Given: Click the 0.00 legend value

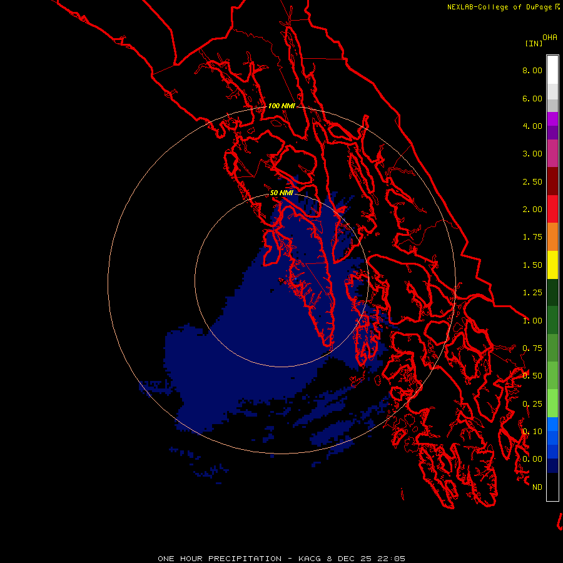Looking at the screenshot, I should (532, 459).
